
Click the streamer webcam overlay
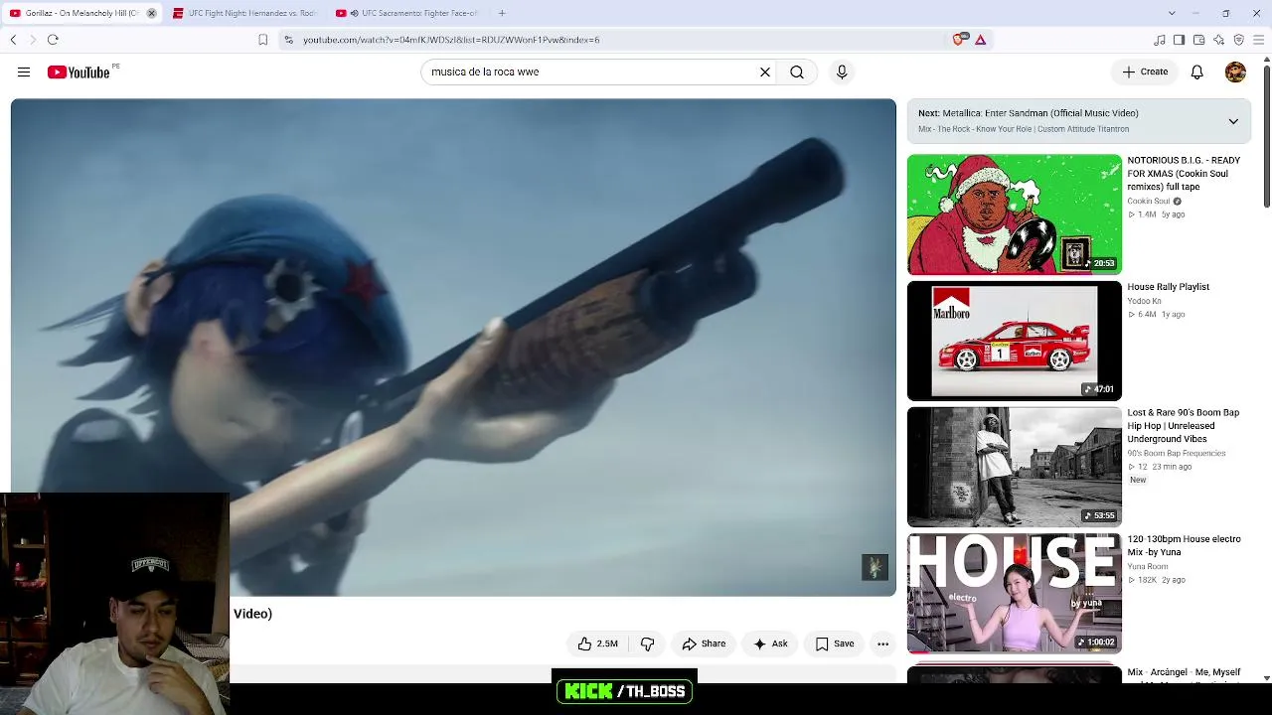pos(114,604)
